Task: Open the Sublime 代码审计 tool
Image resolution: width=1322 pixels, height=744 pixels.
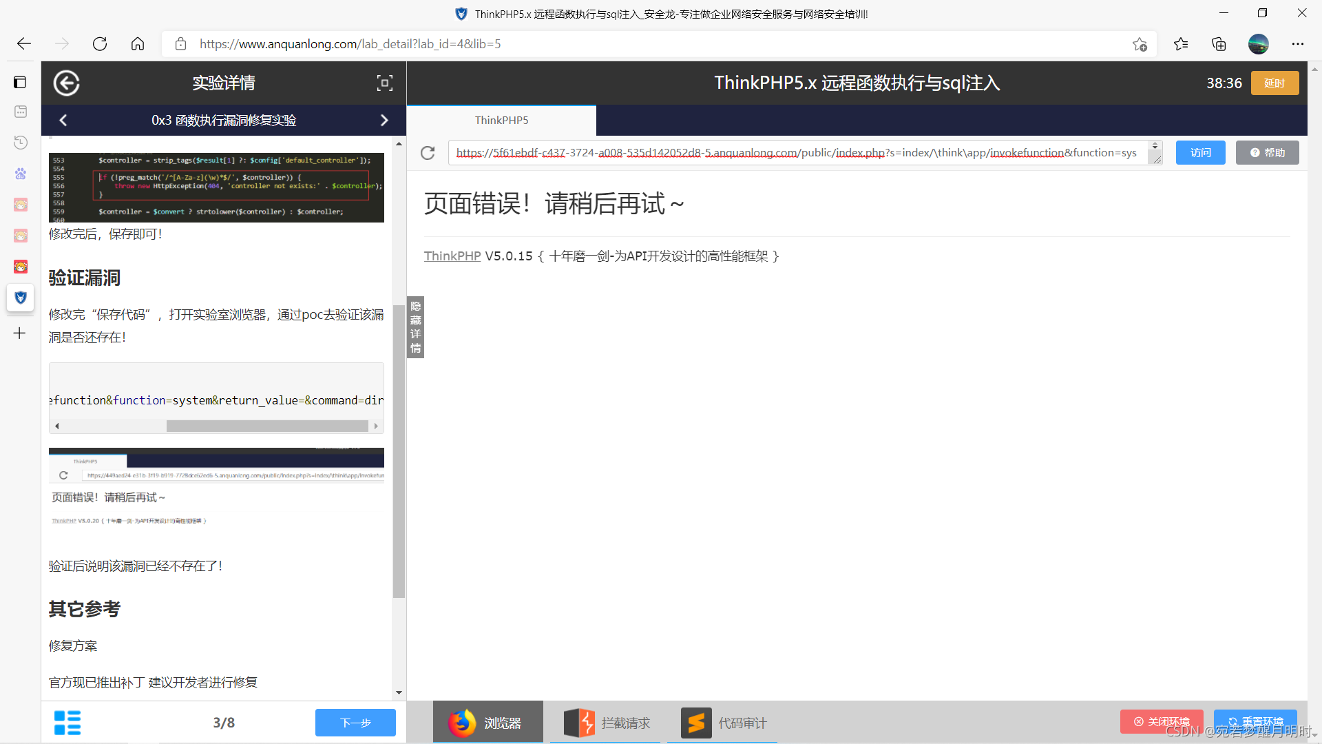Action: (x=722, y=723)
